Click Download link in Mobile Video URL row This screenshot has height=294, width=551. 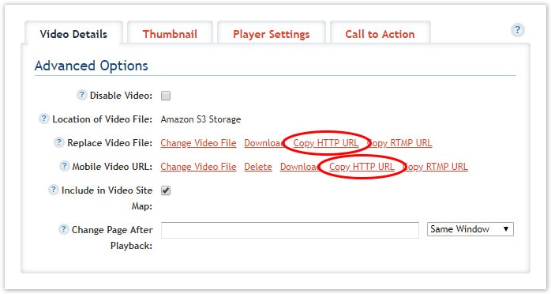tap(299, 167)
